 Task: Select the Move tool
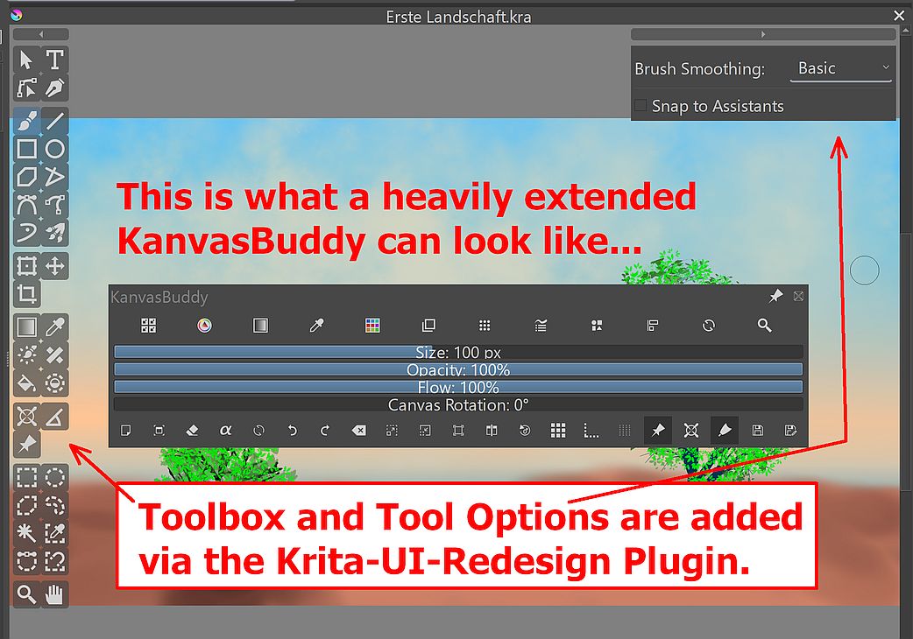coord(54,266)
